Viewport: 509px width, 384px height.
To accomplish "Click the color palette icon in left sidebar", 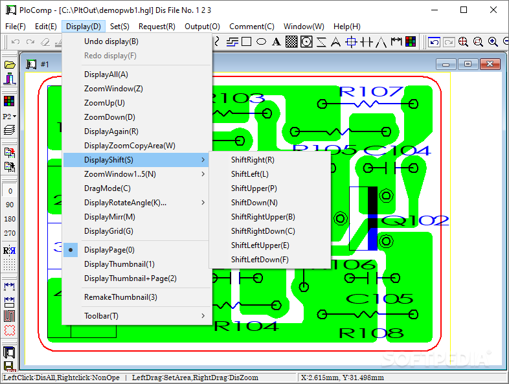I will [x=9, y=101].
